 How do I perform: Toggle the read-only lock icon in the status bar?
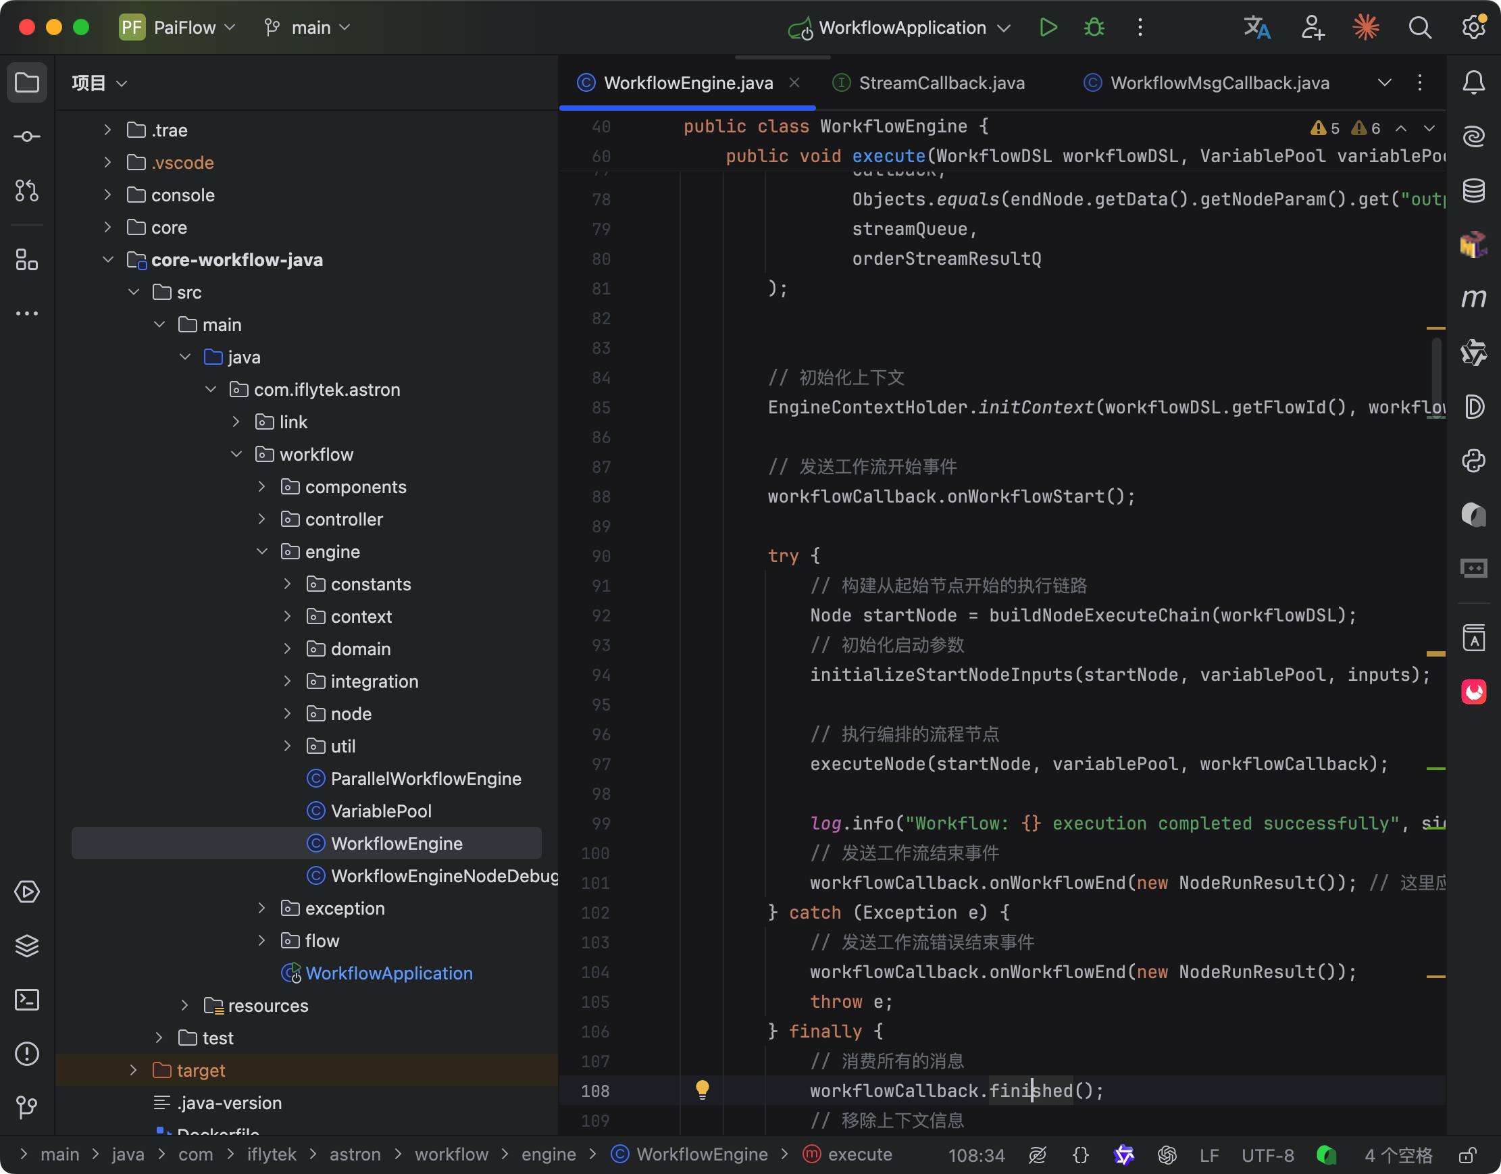pyautogui.click(x=1467, y=1155)
